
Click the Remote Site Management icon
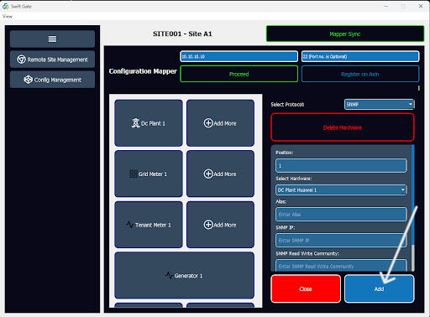(x=21, y=60)
